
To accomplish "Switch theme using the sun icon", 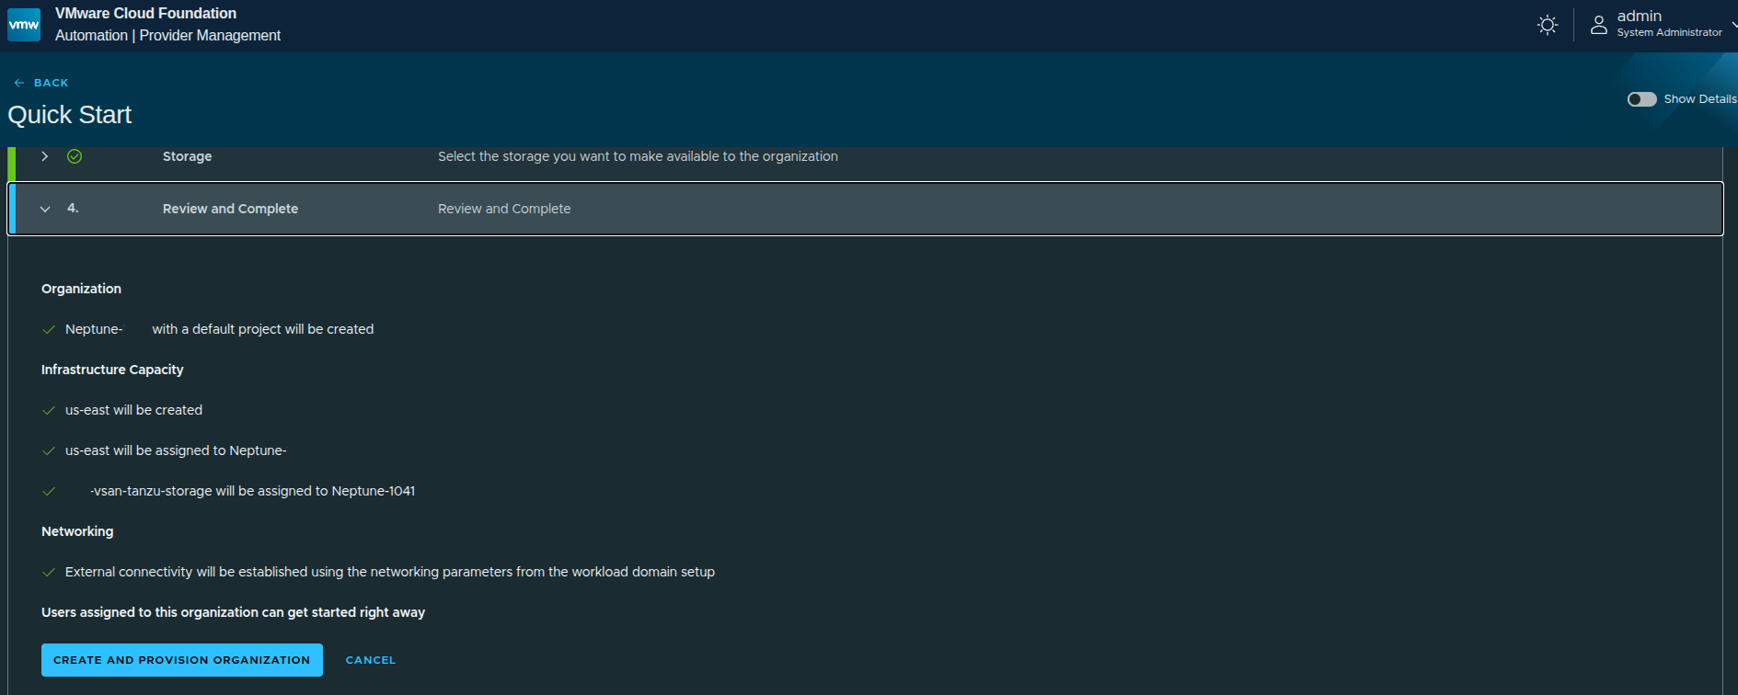I will point(1548,25).
